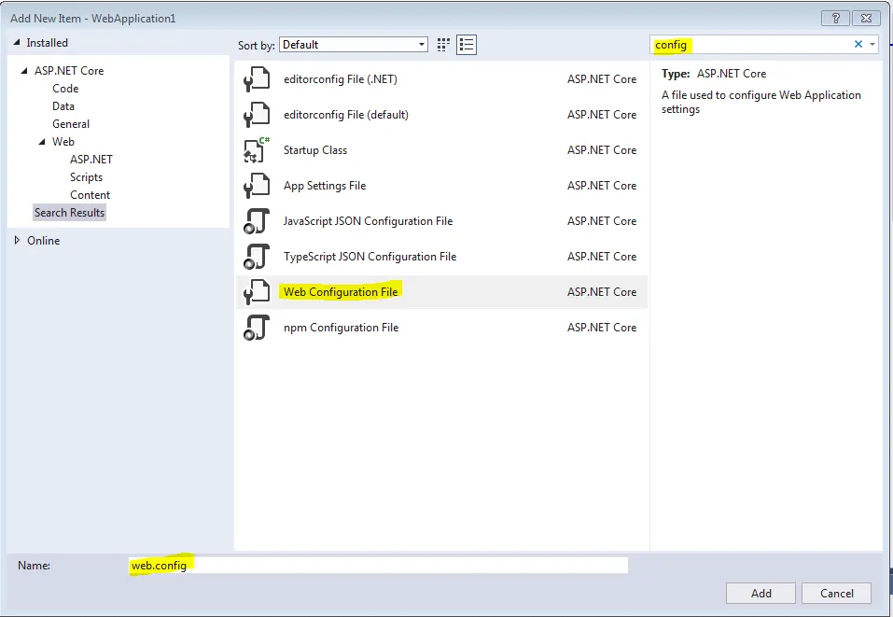
Task: Select 'JavaScript JSON Configuration File' template name
Action: [x=368, y=221]
